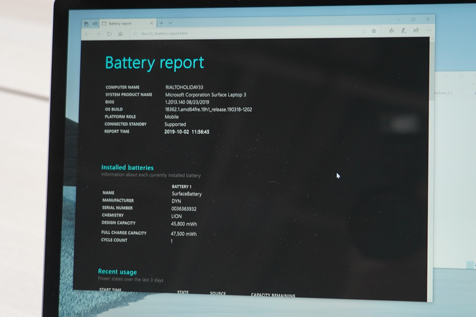Image resolution: width=476 pixels, height=317 pixels.
Task: Open the Favorites hub
Action: point(392,30)
